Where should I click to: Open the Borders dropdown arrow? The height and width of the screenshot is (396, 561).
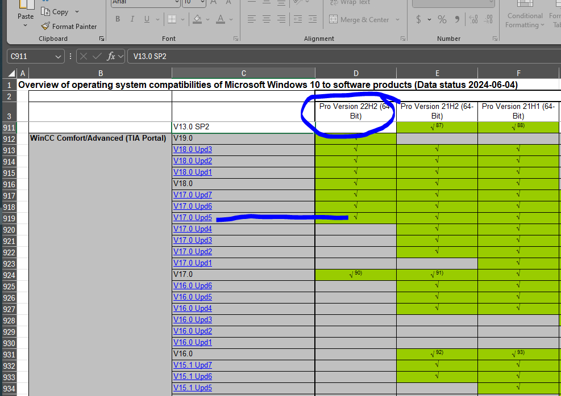[183, 20]
